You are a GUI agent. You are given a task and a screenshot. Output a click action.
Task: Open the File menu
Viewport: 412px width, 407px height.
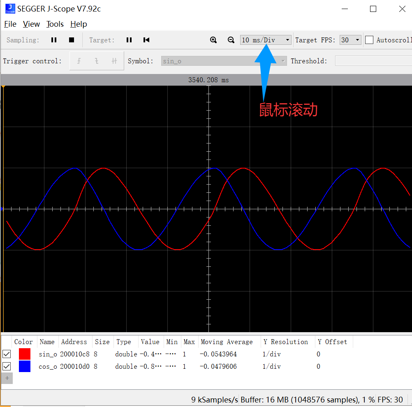click(10, 24)
